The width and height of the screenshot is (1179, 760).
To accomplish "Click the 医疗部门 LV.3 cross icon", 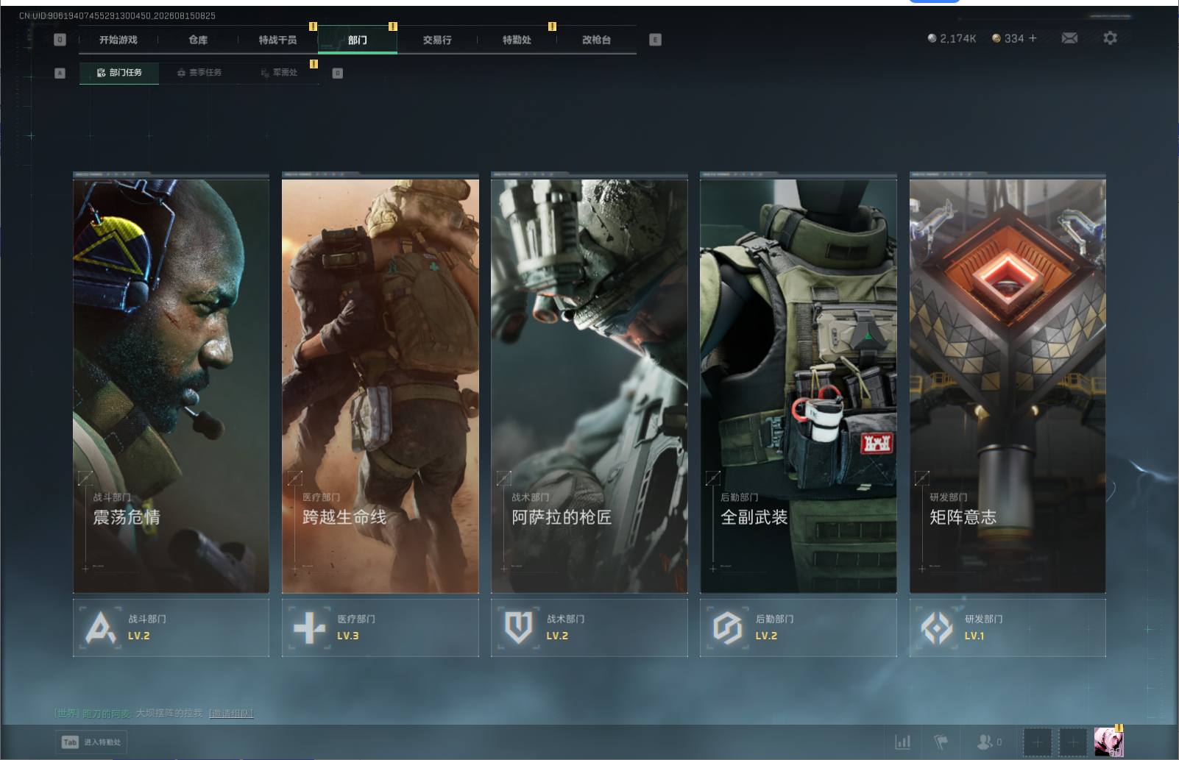I will pyautogui.click(x=309, y=628).
